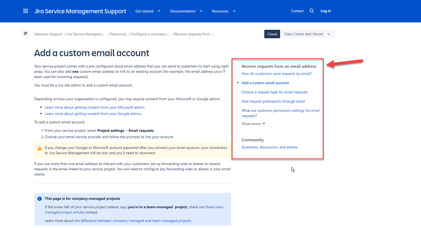Screen dimensions: 421x228
Task: Expand Show more in sidebar list
Action: (253, 123)
